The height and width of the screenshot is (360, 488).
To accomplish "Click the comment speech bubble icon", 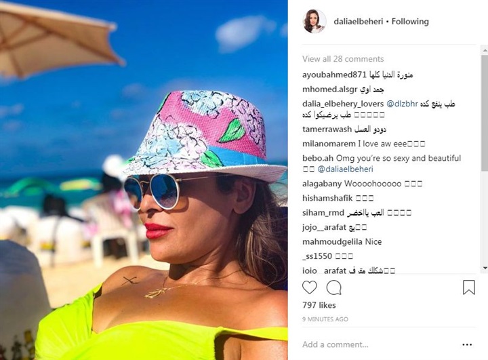I will (x=334, y=287).
